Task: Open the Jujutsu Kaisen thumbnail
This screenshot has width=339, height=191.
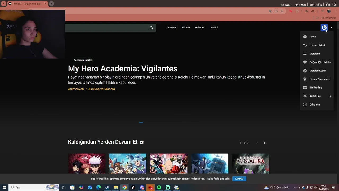Action: 87,164
